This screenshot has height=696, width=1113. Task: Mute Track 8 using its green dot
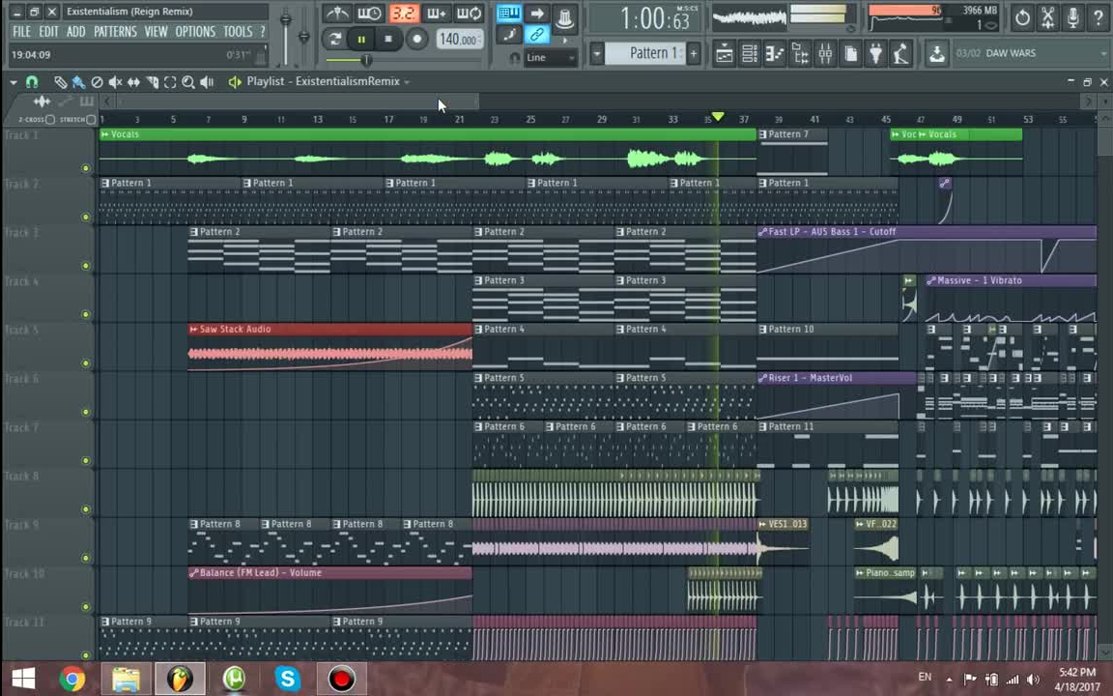coord(86,509)
